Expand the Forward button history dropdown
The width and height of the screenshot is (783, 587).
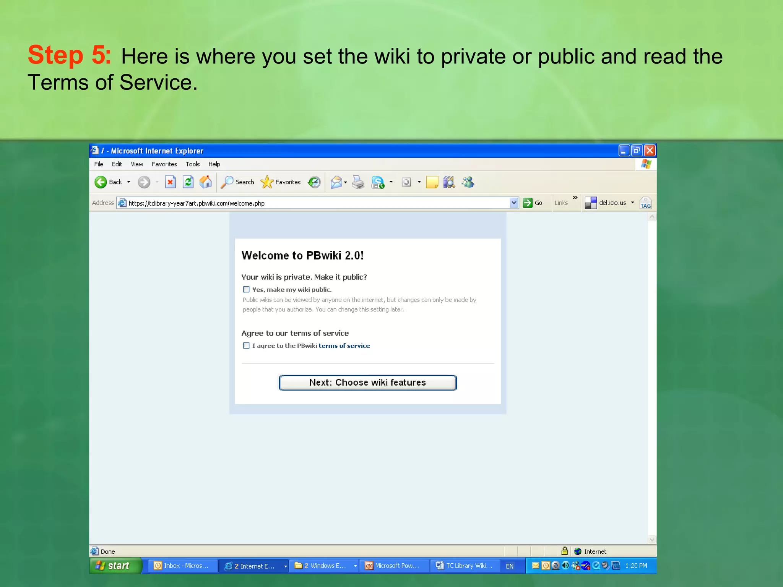coord(157,182)
